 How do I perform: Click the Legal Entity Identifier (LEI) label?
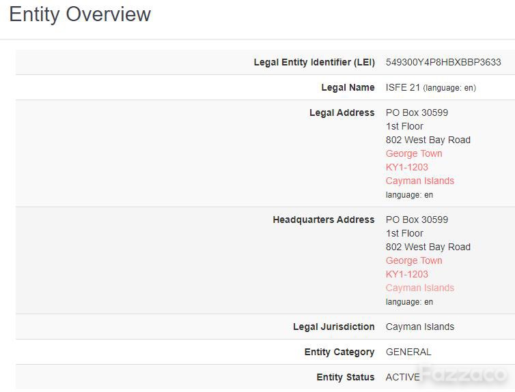click(314, 62)
